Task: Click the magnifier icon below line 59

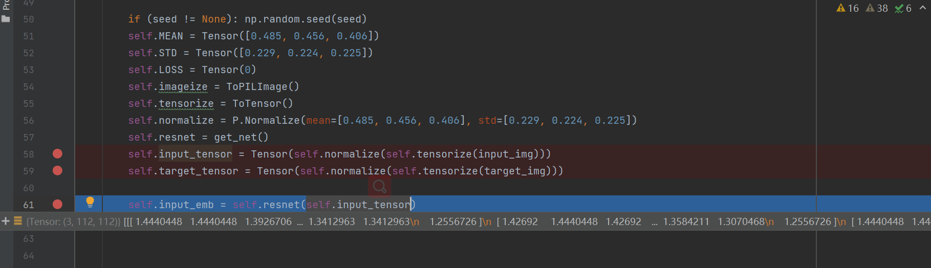Action: [x=380, y=187]
